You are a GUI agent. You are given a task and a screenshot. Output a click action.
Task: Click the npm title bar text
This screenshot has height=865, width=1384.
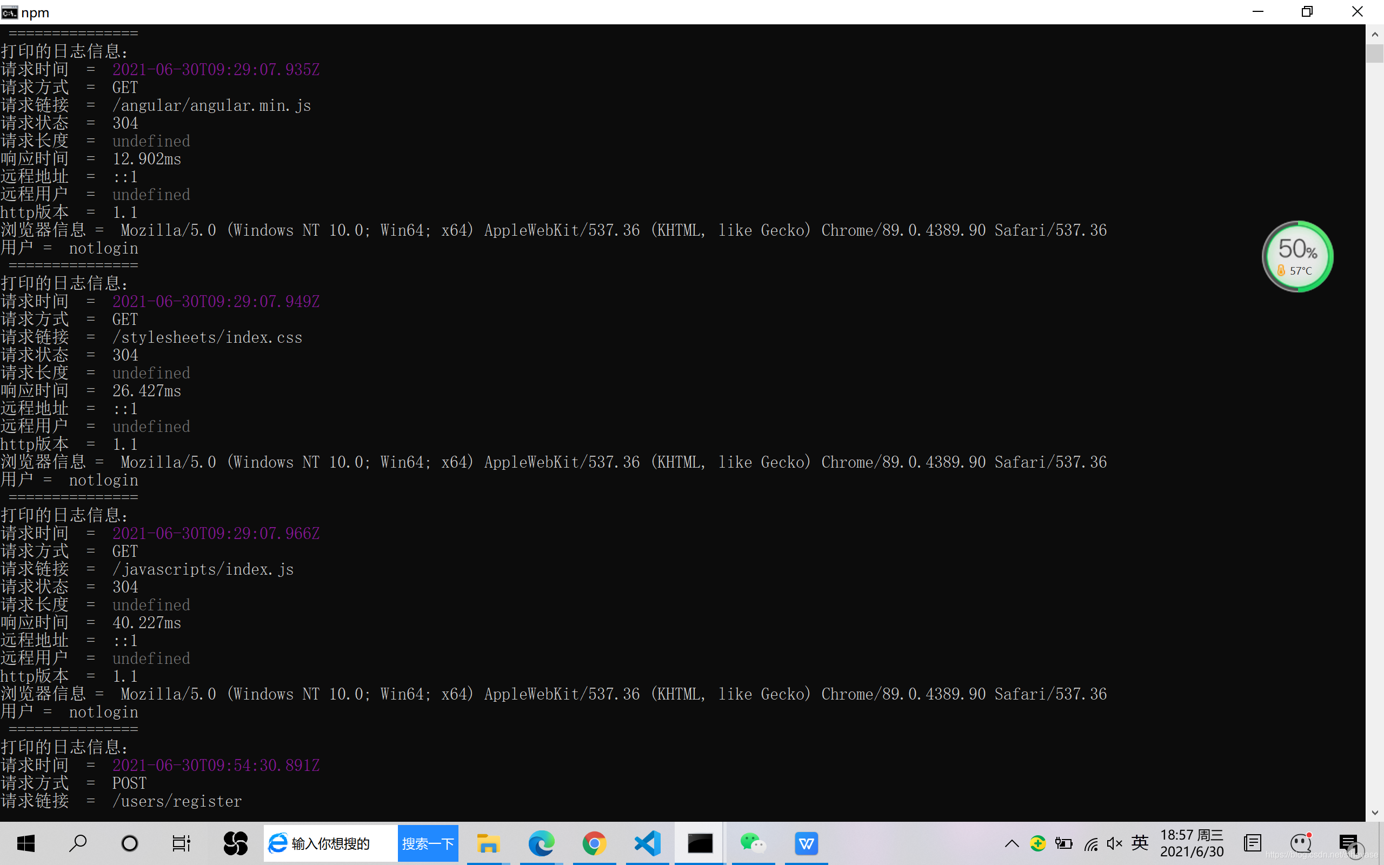pyautogui.click(x=36, y=12)
